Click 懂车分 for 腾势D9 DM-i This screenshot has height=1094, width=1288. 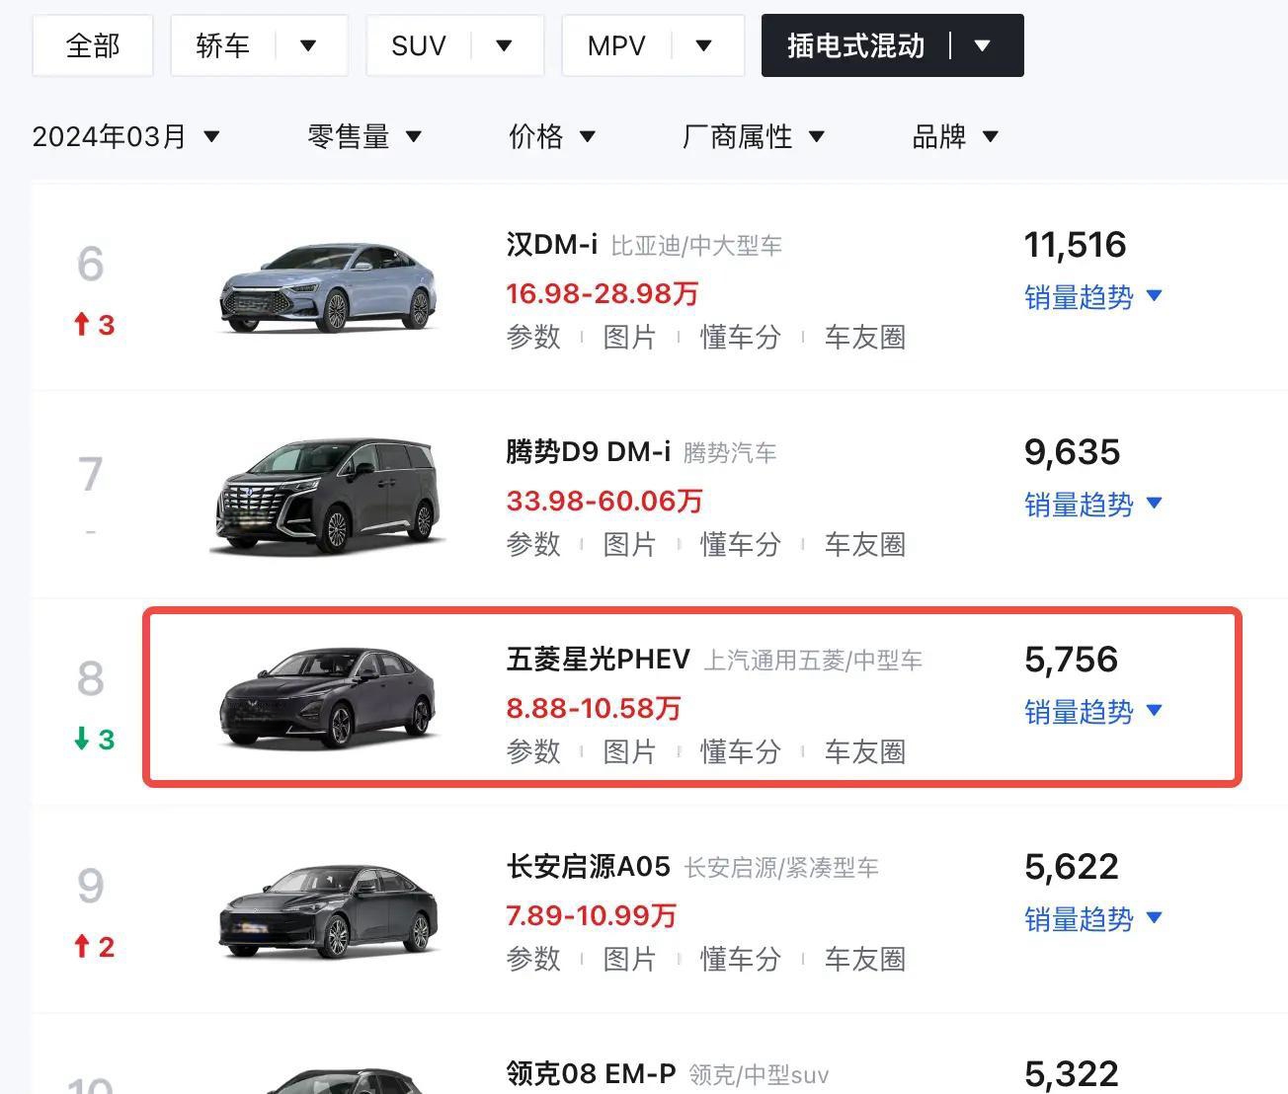[x=740, y=544]
